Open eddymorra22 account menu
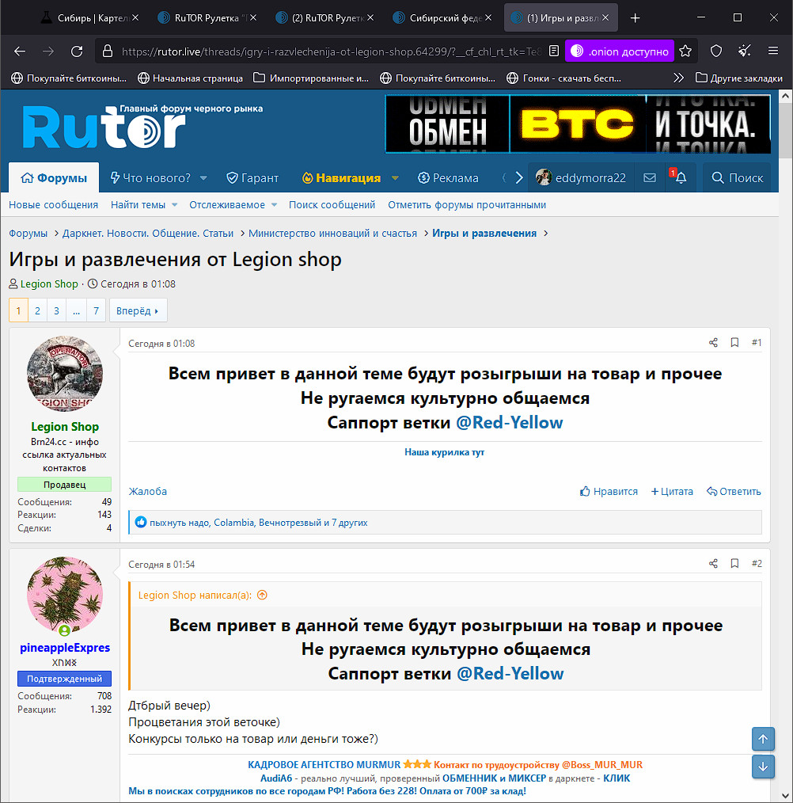The height and width of the screenshot is (803, 793). click(581, 177)
